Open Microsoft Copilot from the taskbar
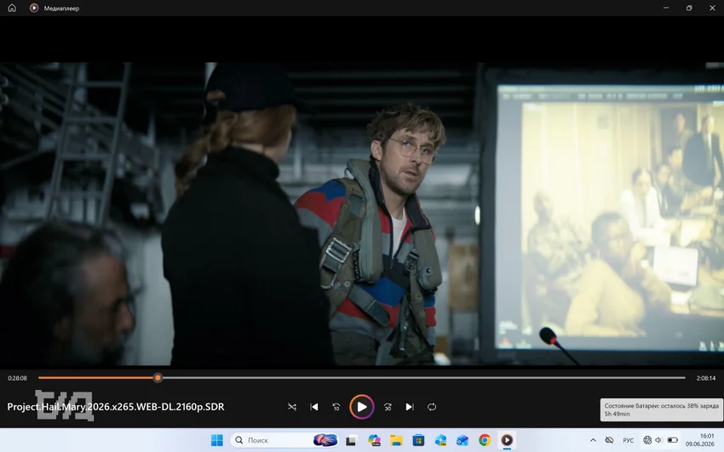 click(374, 440)
